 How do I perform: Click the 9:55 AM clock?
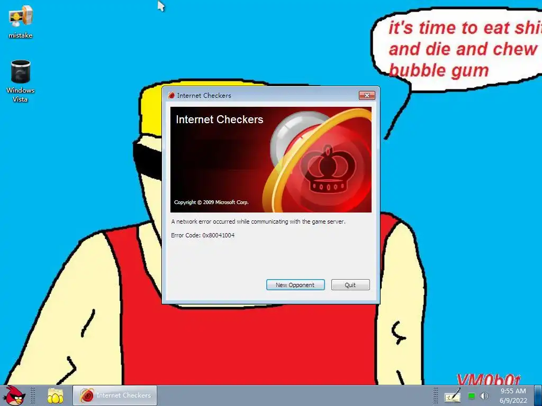click(x=513, y=395)
